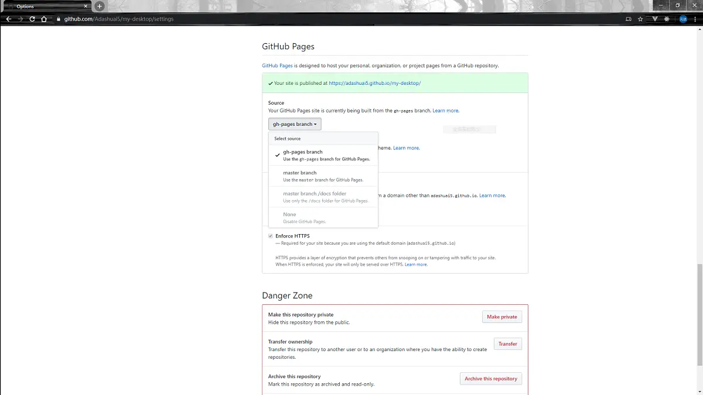This screenshot has width=703, height=395.
Task: Minimize the browser window
Action: pyautogui.click(x=662, y=5)
